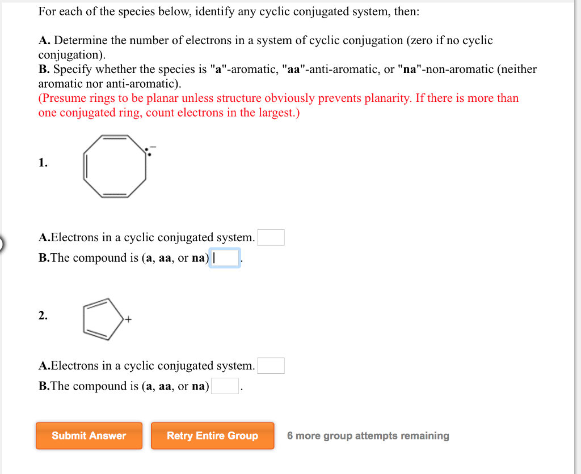The width and height of the screenshot is (581, 474).
Task: Select the cyclooctatetraene anion structure image
Action: (x=113, y=166)
